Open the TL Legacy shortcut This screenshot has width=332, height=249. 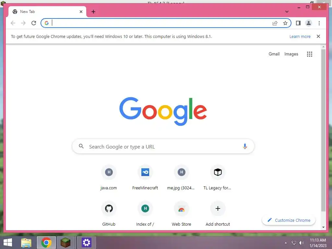[218, 177]
